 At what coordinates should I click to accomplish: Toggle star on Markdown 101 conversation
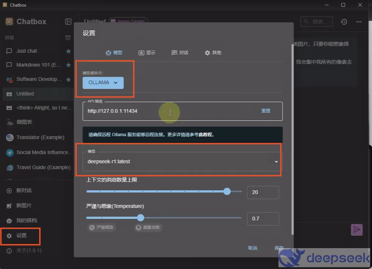(x=68, y=65)
